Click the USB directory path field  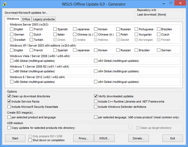coord(111,128)
